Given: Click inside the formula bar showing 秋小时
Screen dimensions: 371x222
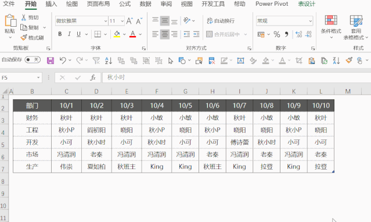Looking at the screenshot, I should click(237, 77).
